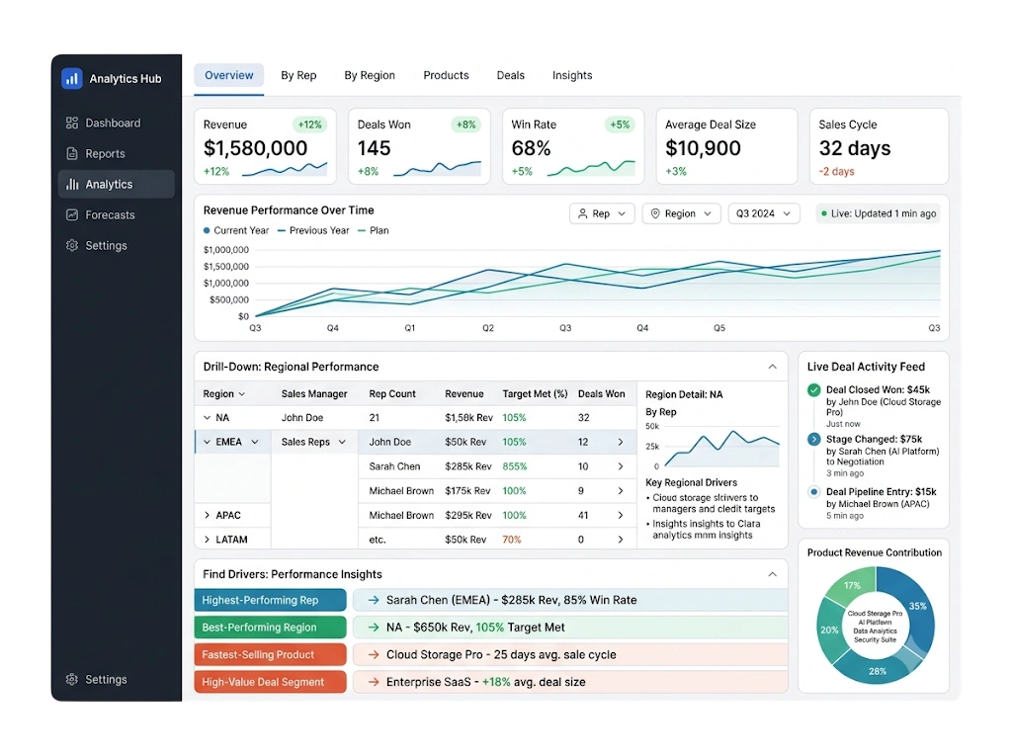Click the Average Deal Size $10,900 value

(703, 148)
